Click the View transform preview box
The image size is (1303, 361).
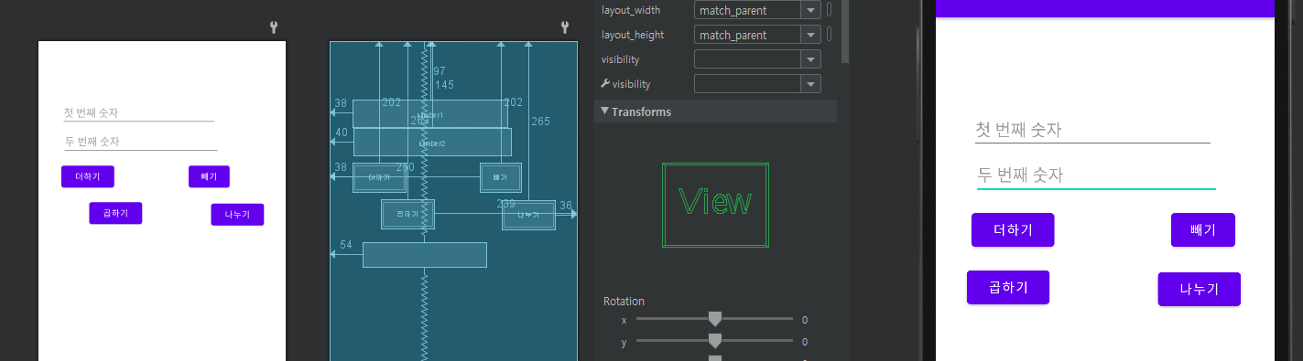(x=716, y=206)
